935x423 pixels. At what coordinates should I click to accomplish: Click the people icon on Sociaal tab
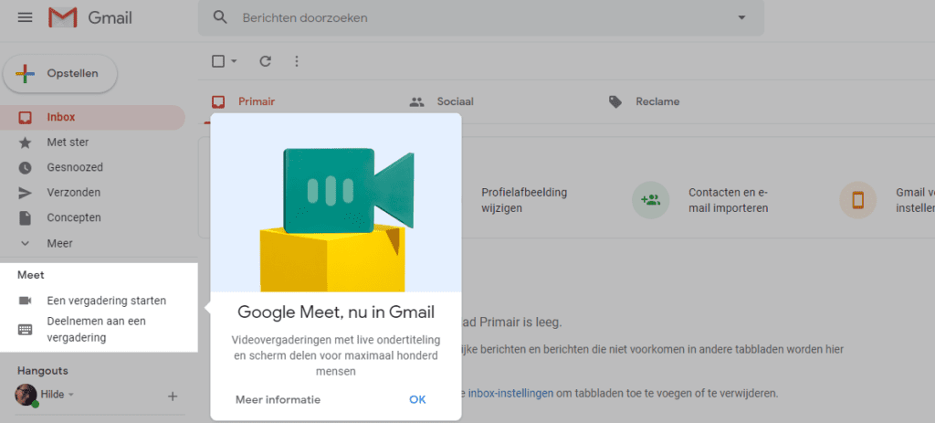(416, 102)
